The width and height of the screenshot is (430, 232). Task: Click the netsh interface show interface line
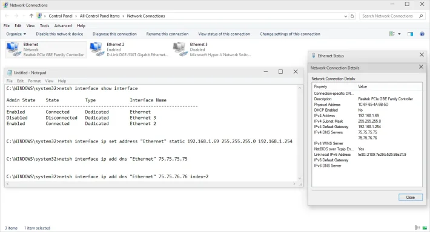click(72, 88)
